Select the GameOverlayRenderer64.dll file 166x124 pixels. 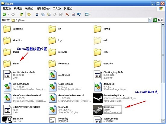24,98
